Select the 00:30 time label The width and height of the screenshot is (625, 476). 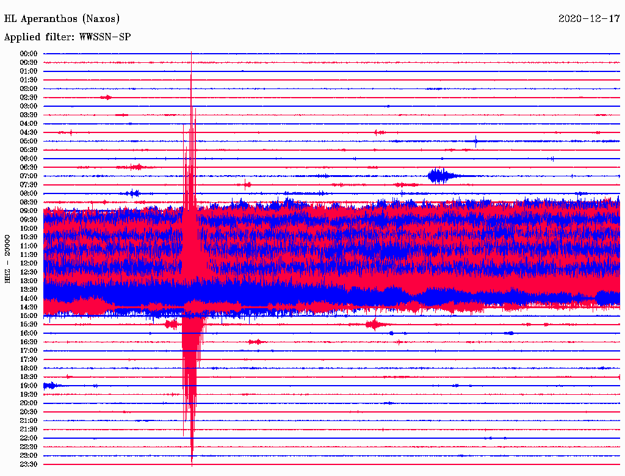(x=29, y=63)
